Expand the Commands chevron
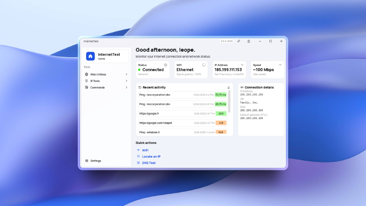This screenshot has width=366, height=206. pos(126,87)
